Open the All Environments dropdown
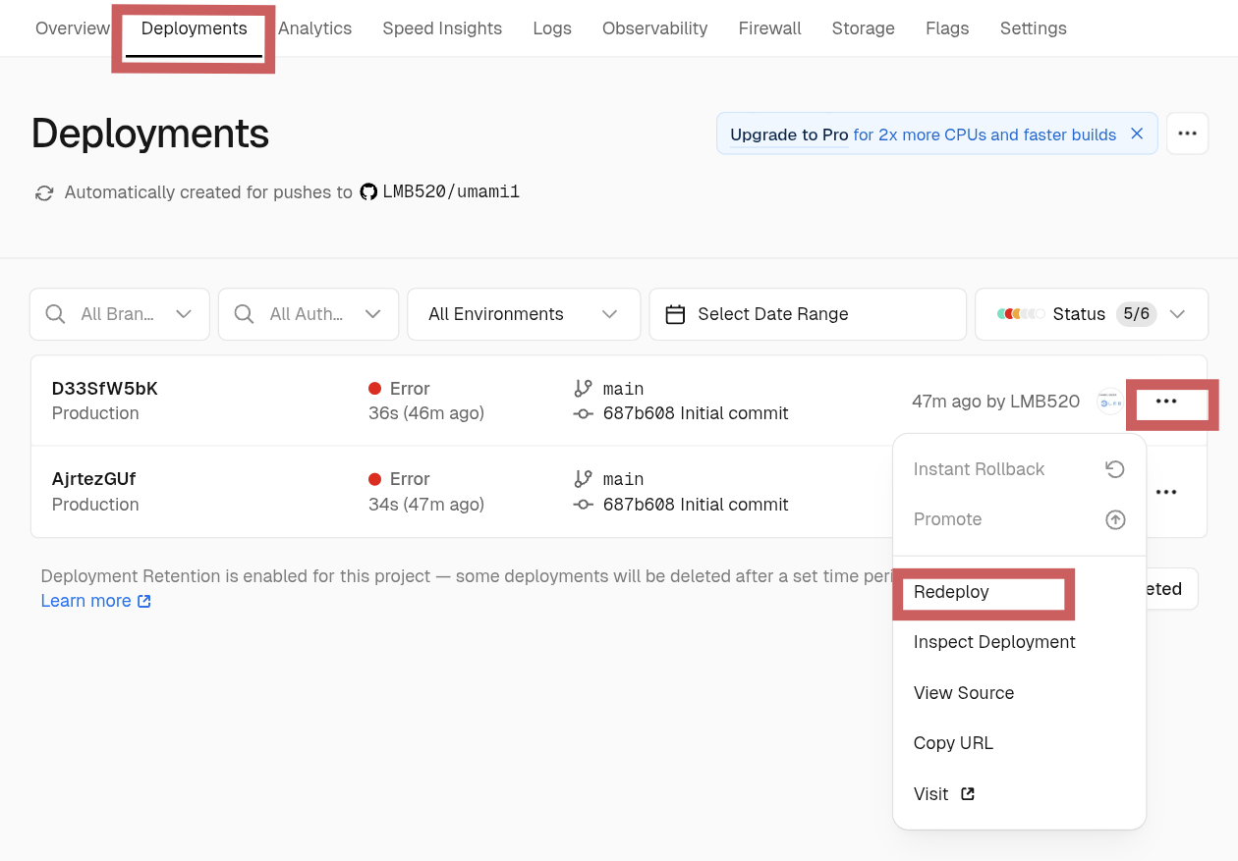1238x861 pixels. click(x=523, y=314)
